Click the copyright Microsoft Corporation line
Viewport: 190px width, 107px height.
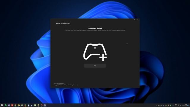[x=66, y=85]
